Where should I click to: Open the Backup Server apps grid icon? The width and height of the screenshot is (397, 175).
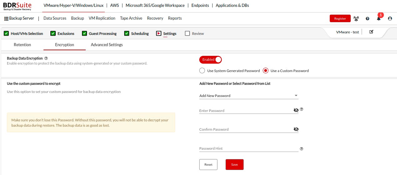tap(6, 19)
